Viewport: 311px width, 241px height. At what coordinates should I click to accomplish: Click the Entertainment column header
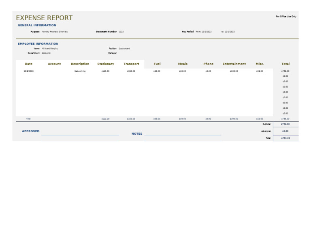click(x=234, y=64)
